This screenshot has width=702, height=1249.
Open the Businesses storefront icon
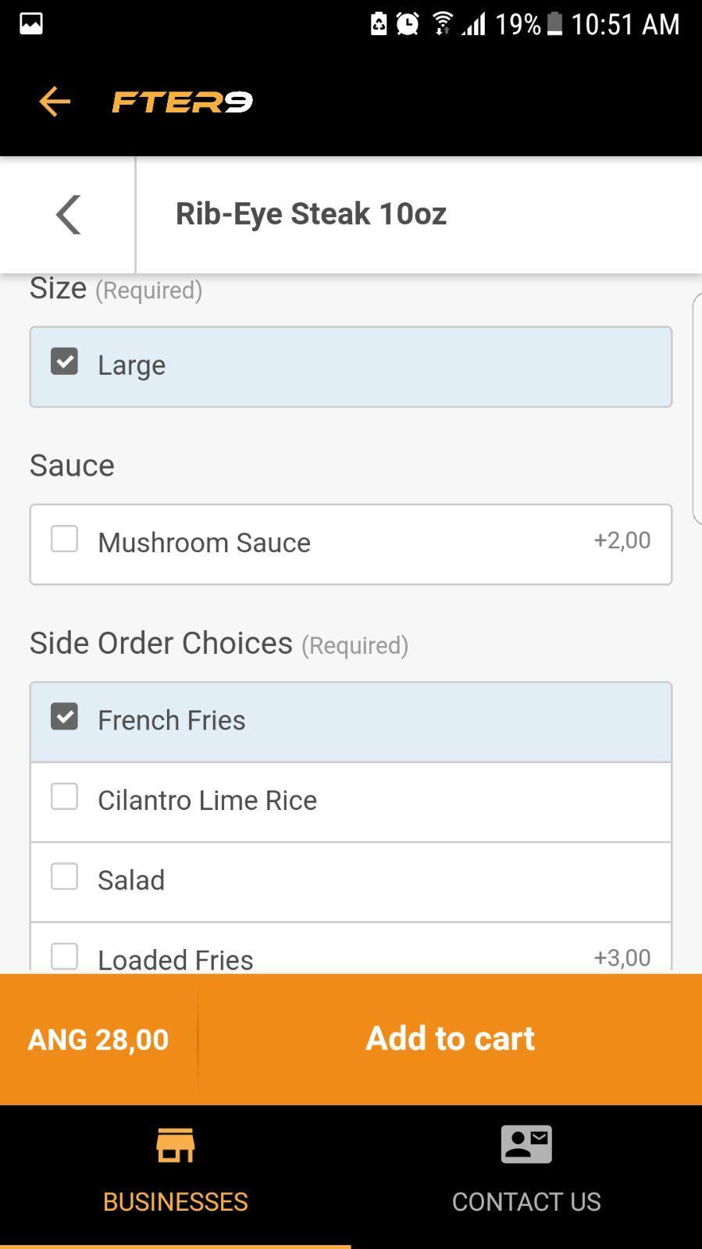pos(175,1145)
